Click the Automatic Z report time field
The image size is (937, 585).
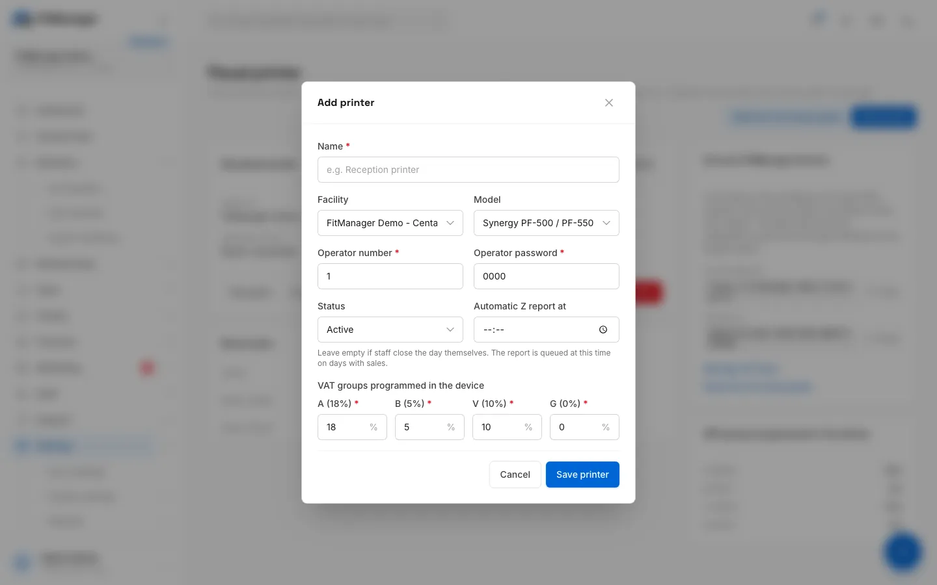pyautogui.click(x=547, y=330)
